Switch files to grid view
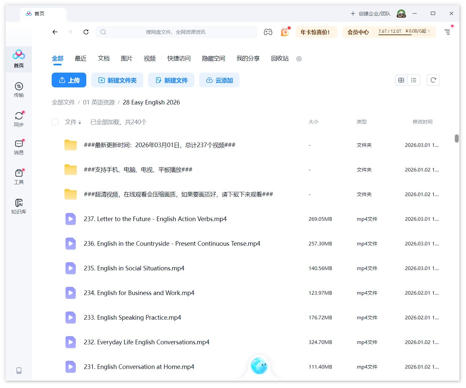Image resolution: width=466 pixels, height=388 pixels. [401, 80]
